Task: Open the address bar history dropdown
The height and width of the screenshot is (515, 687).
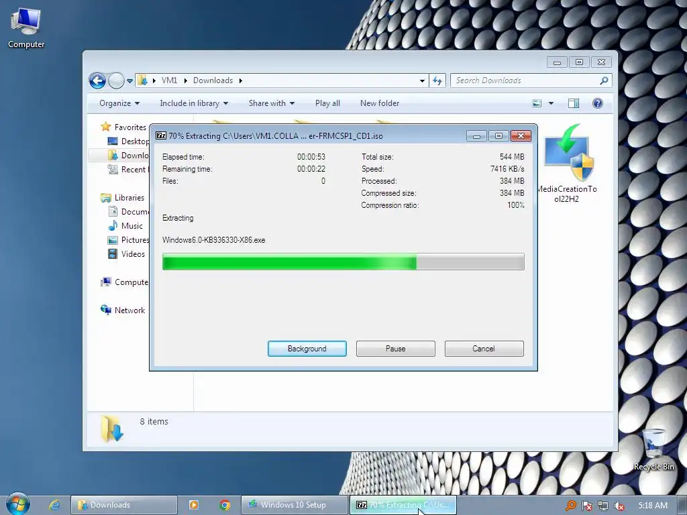Action: coord(422,80)
